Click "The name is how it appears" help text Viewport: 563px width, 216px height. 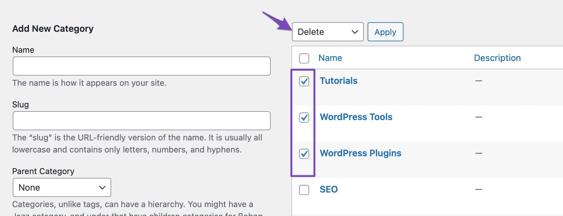90,83
